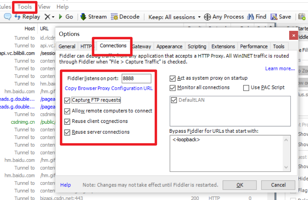Toggle Act as system proxy on startup

click(173, 78)
